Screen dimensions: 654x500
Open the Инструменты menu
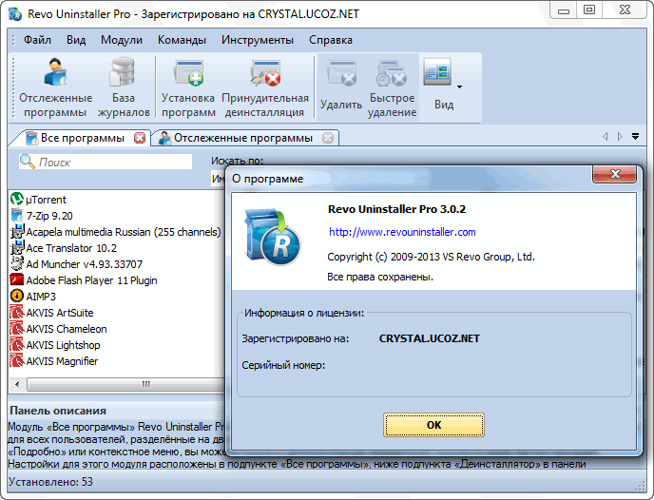(258, 40)
